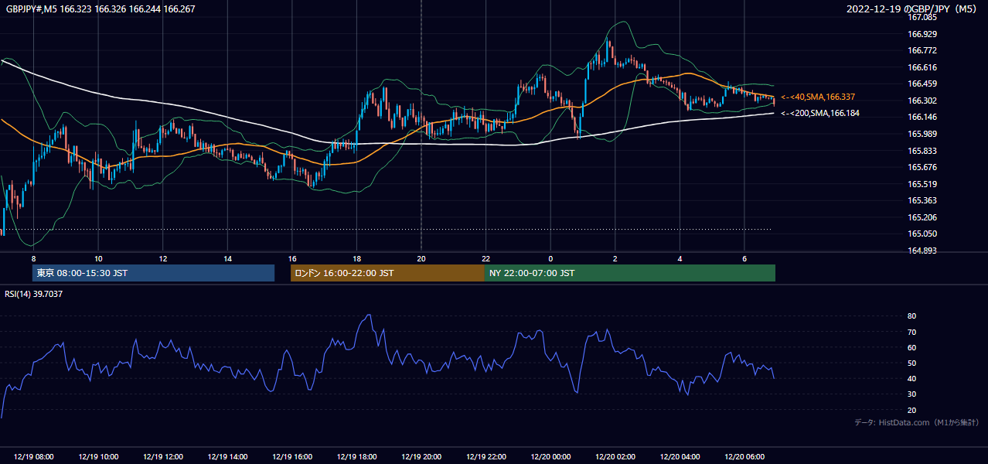Select the 165.206 price axis label
The image size is (988, 464).
coord(922,217)
